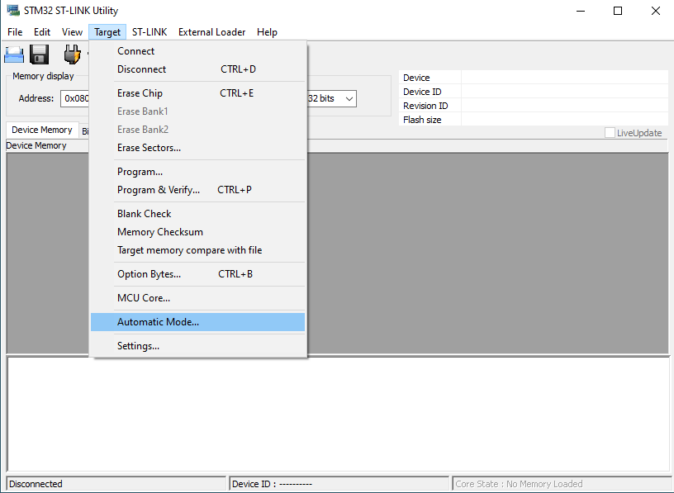
Task: Open Option Bytes... from the menu
Action: tap(197, 274)
